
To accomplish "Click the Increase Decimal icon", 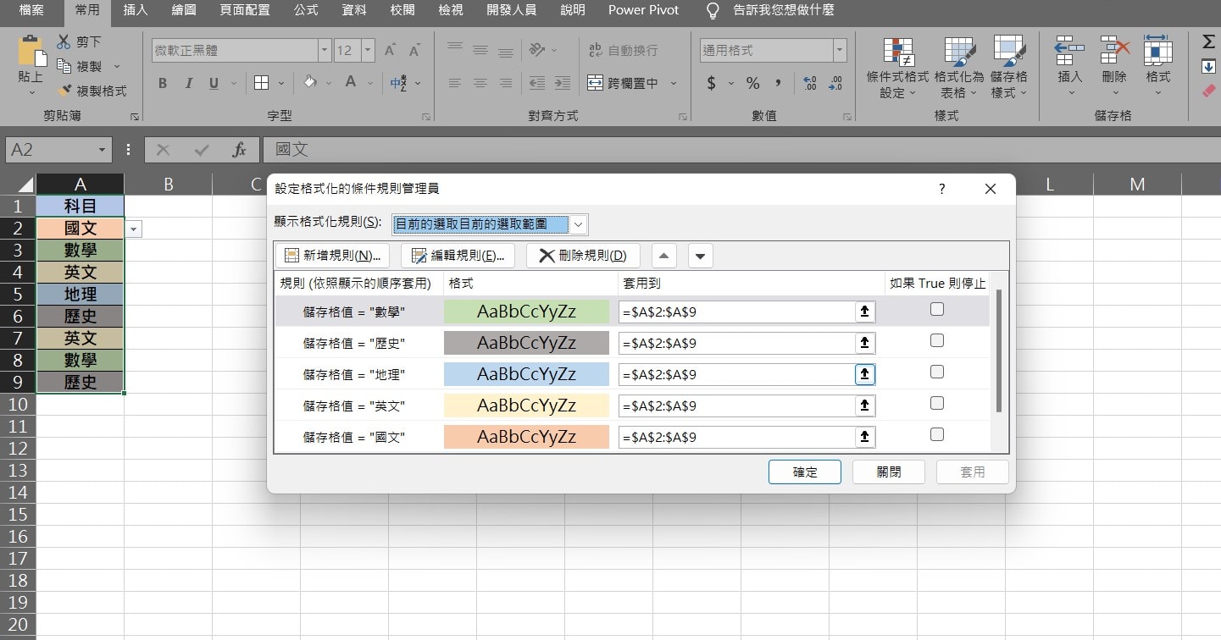I will (809, 83).
